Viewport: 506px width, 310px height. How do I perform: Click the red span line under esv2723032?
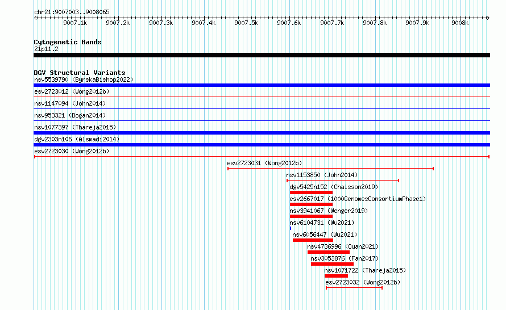(x=354, y=288)
